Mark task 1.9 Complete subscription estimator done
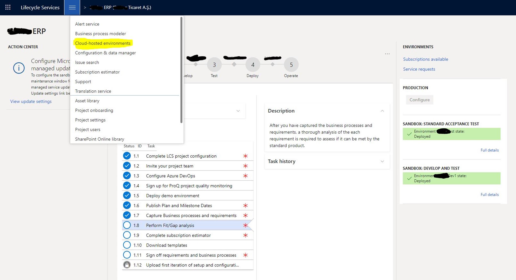Image resolution: width=516 pixels, height=280 pixels. [x=127, y=235]
